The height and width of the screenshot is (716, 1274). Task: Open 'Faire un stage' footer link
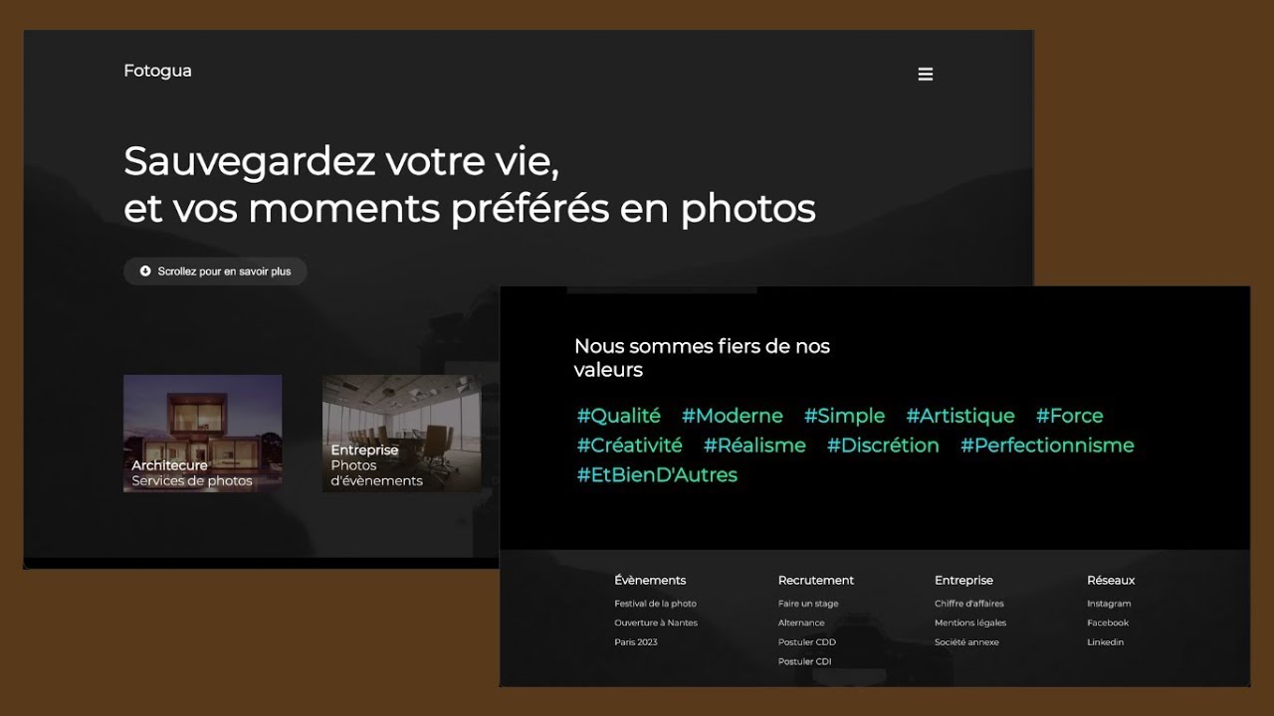[808, 604]
